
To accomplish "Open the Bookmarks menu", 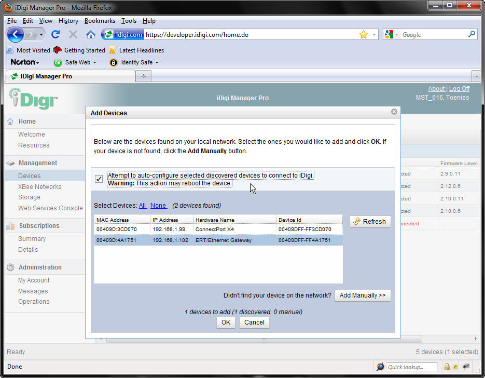I will [x=100, y=21].
